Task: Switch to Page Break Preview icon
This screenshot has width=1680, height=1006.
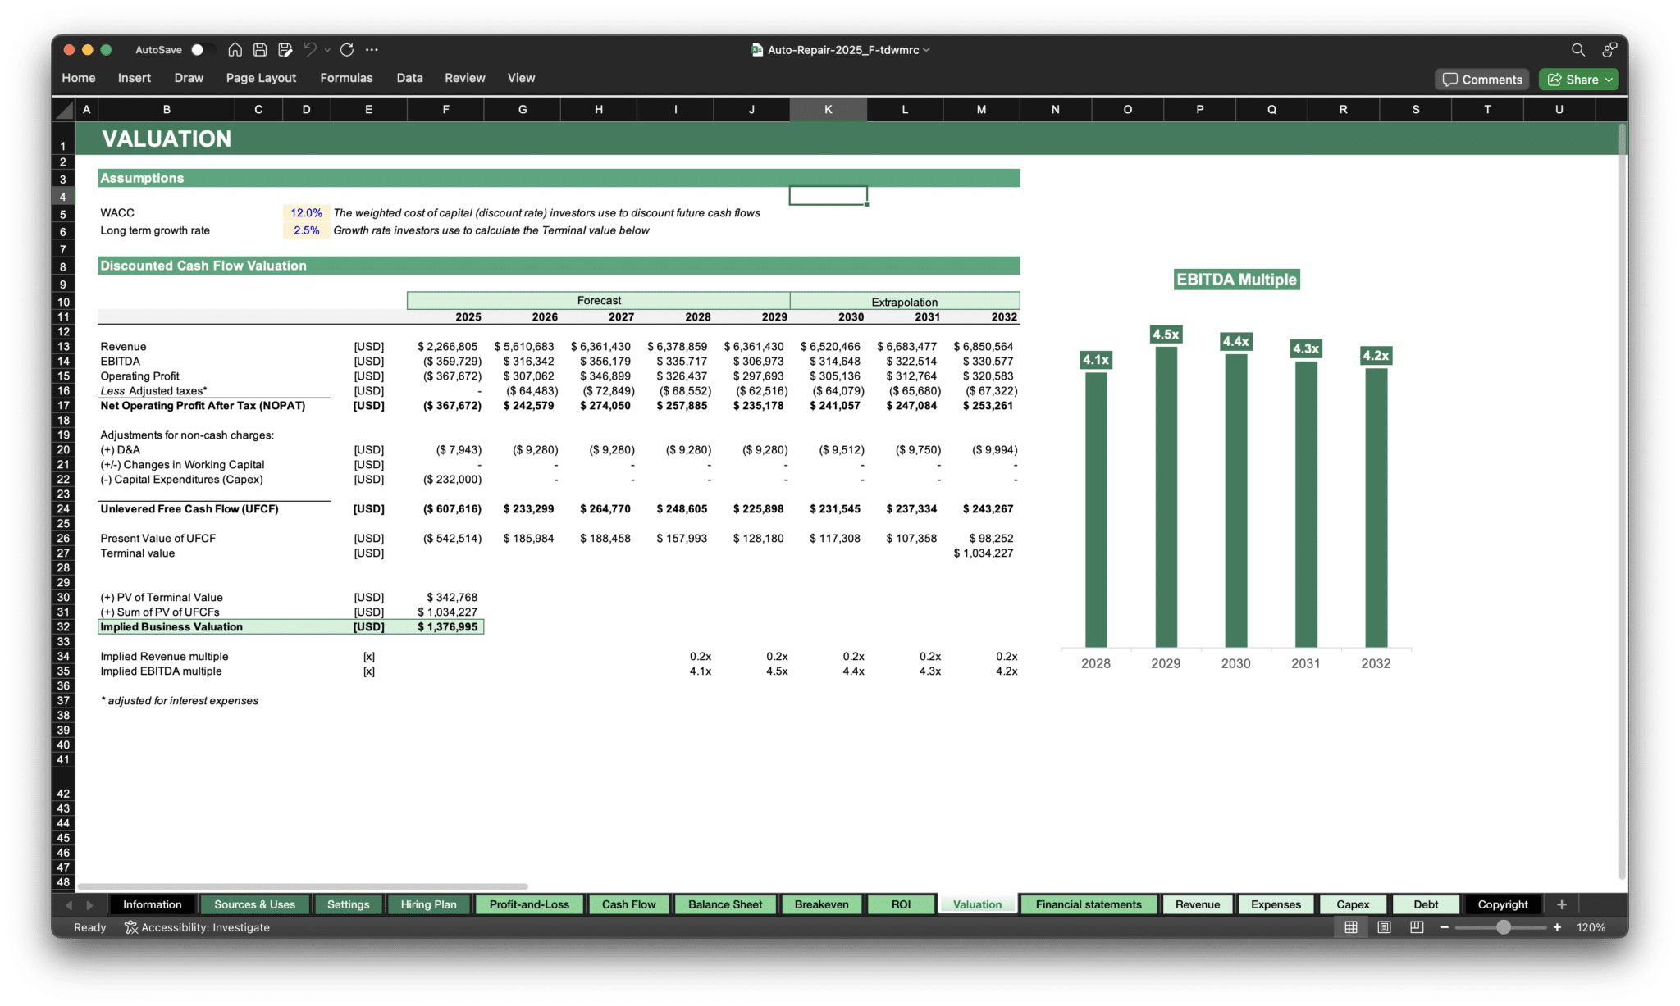Action: coord(1417,927)
